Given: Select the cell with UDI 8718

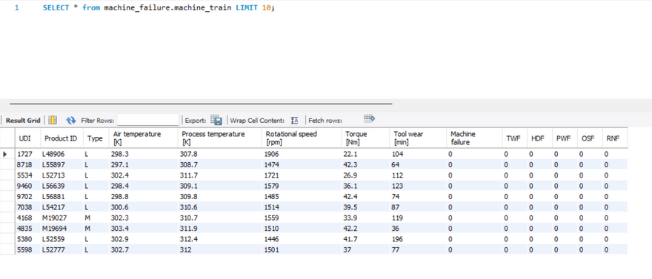Looking at the screenshot, I should (x=27, y=165).
